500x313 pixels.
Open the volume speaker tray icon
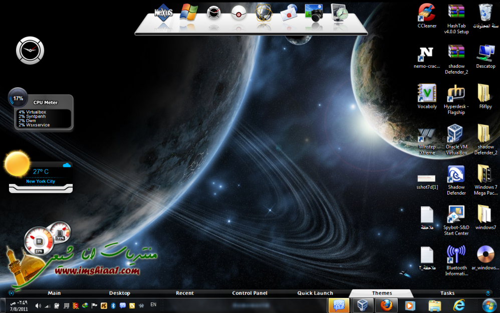coord(38,305)
